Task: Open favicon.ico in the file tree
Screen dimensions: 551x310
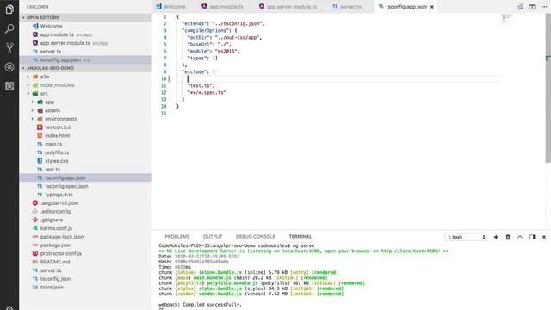Action: 85,127
